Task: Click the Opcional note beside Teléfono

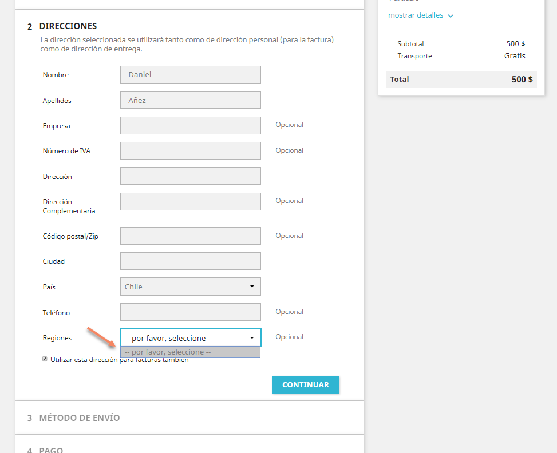Action: (x=290, y=312)
